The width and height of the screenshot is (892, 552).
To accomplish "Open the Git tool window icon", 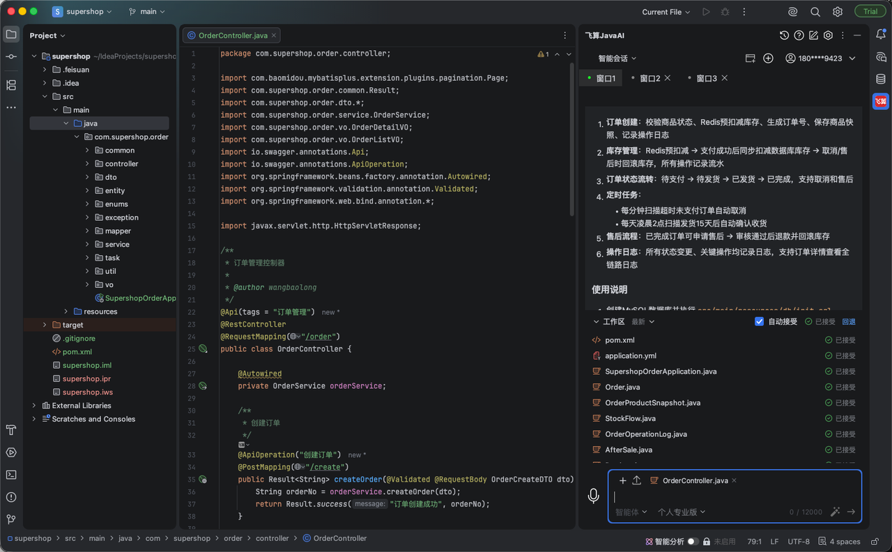I will click(x=11, y=519).
